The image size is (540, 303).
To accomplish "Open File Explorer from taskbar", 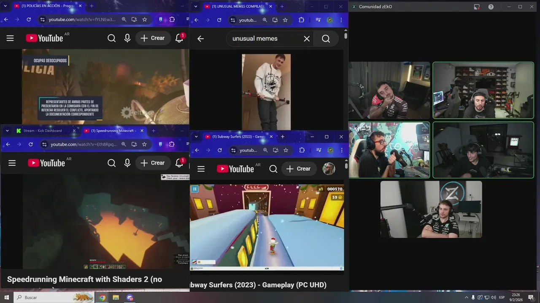I will [116, 298].
